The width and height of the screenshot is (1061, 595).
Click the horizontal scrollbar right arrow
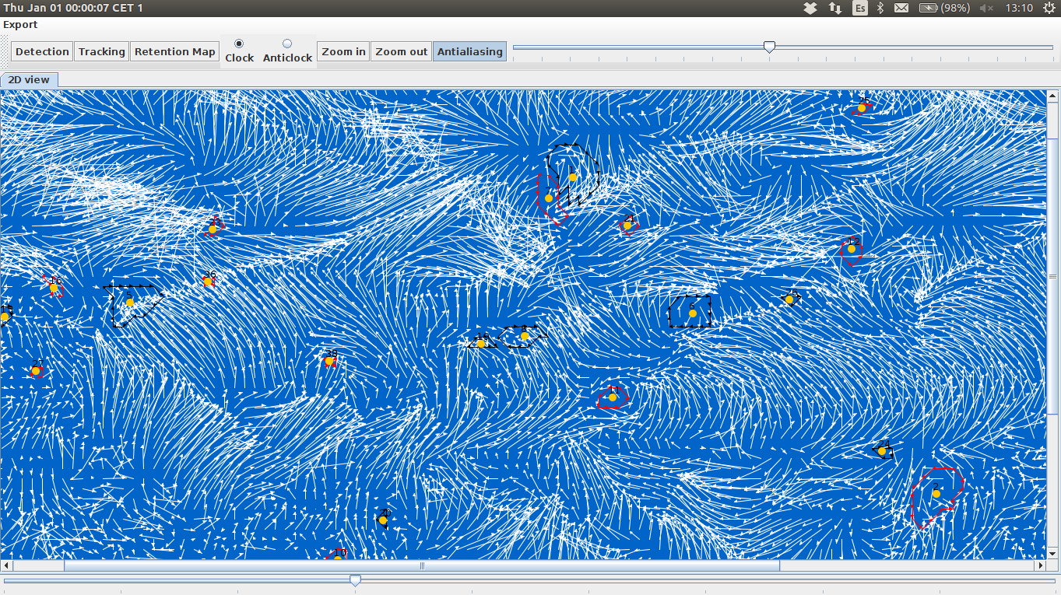pyautogui.click(x=1040, y=566)
